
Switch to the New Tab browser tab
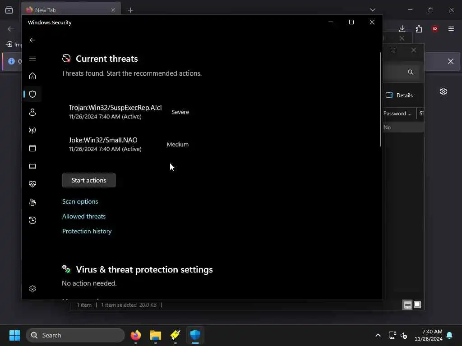[x=71, y=10]
